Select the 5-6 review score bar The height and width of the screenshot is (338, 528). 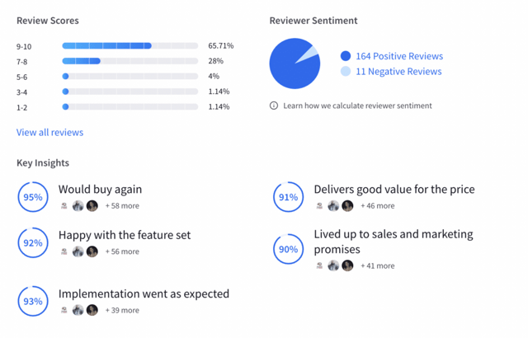[x=130, y=77]
